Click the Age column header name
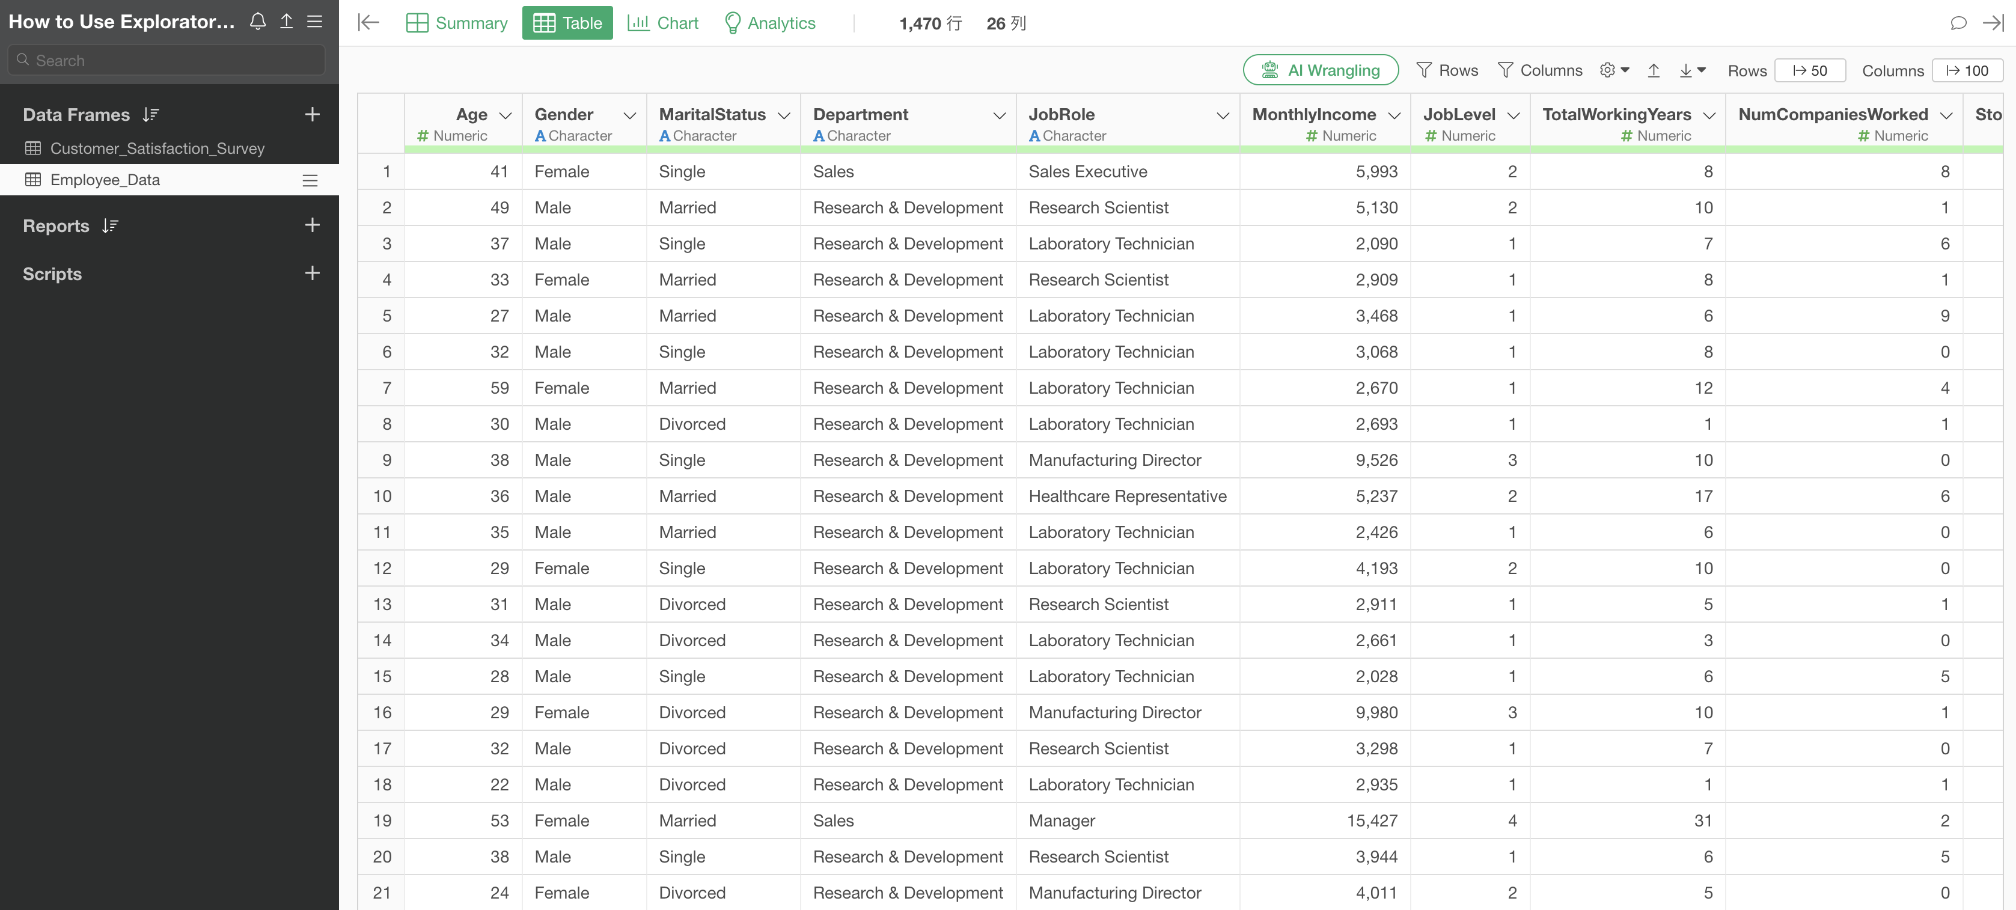Image resolution: width=2016 pixels, height=910 pixels. tap(471, 115)
